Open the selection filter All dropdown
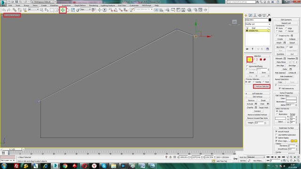Viewport: 301px width, 169px height. pos(33,9)
